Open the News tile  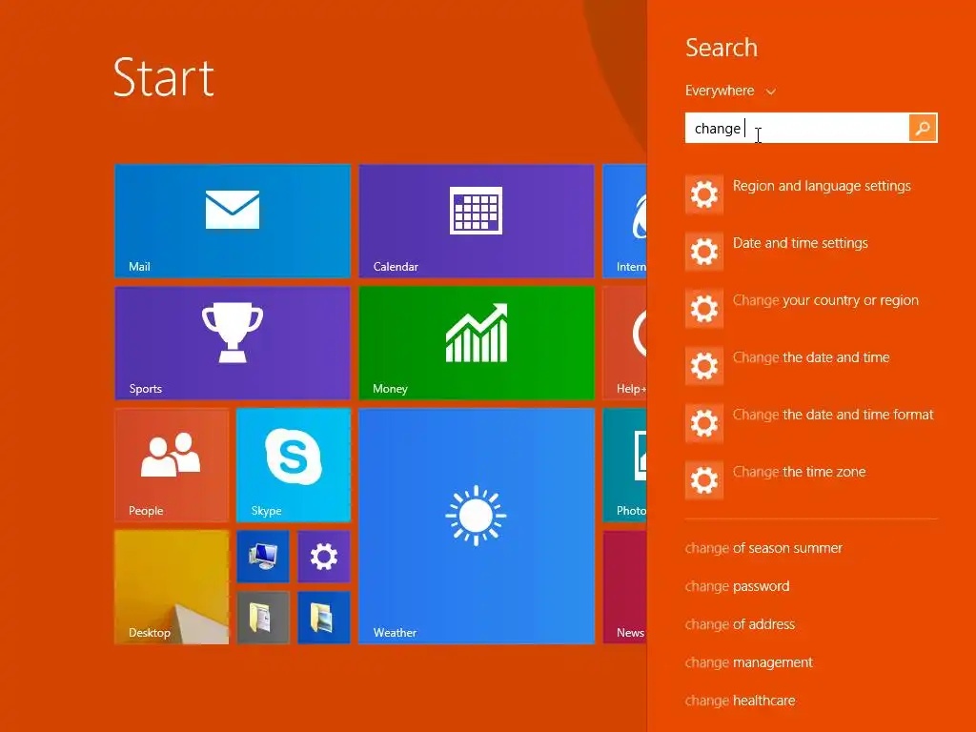click(x=625, y=587)
